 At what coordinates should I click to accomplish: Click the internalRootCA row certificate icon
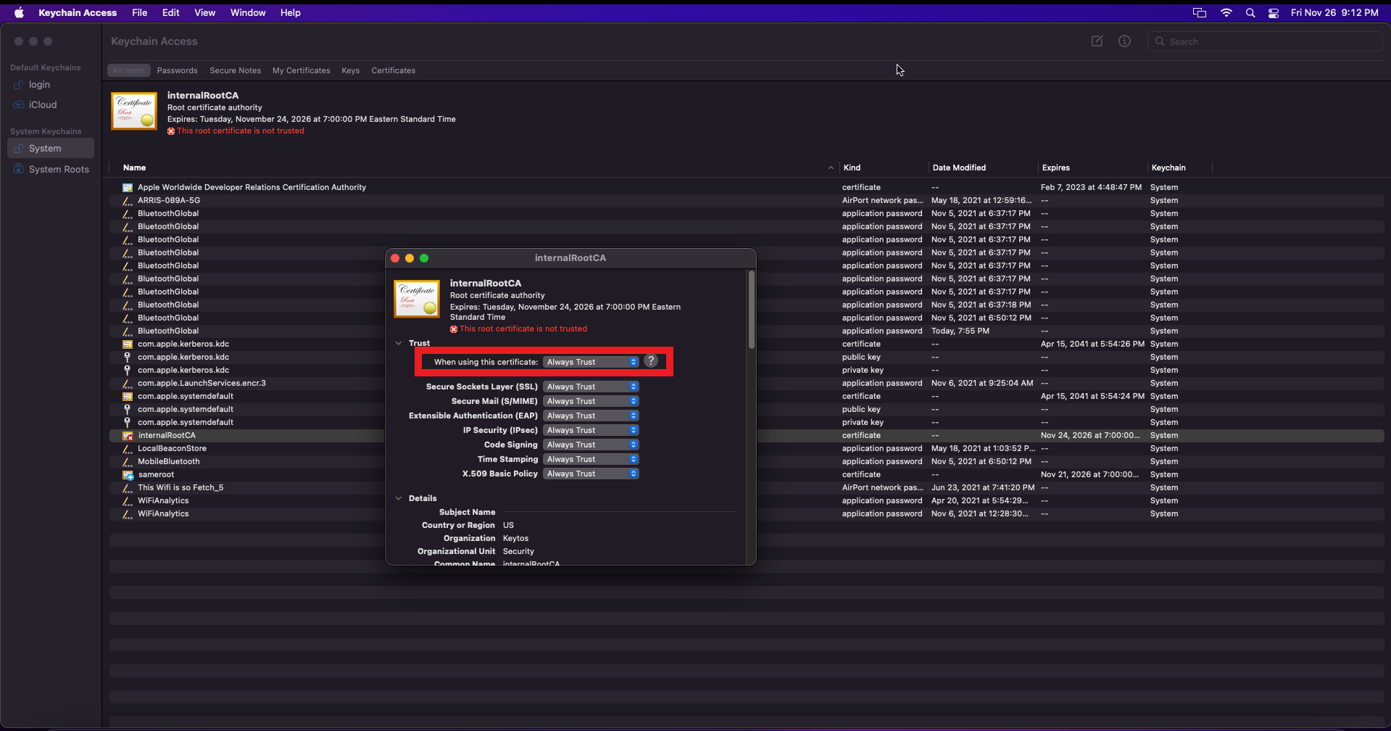[128, 435]
